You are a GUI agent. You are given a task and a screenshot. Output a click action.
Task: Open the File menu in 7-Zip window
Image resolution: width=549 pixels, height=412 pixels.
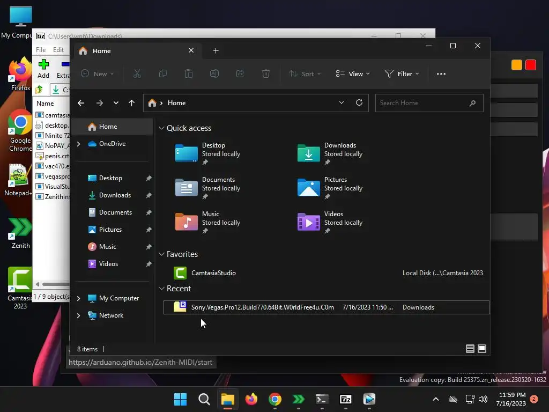41,50
